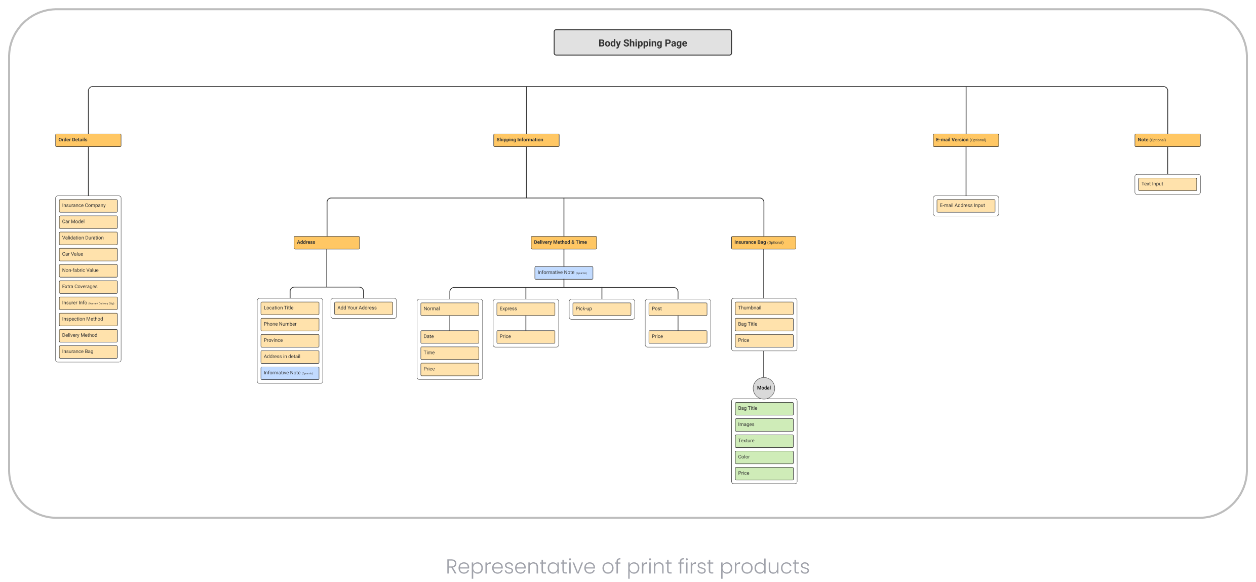Select the Shipping Information header node

tap(526, 140)
